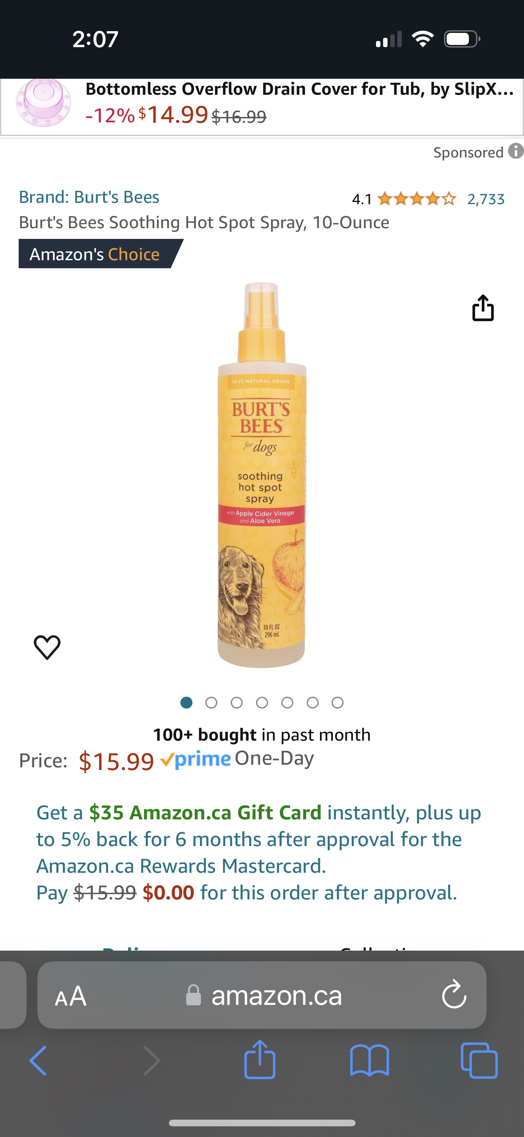Tap Safari back arrow
The height and width of the screenshot is (1137, 524).
(x=38, y=1060)
